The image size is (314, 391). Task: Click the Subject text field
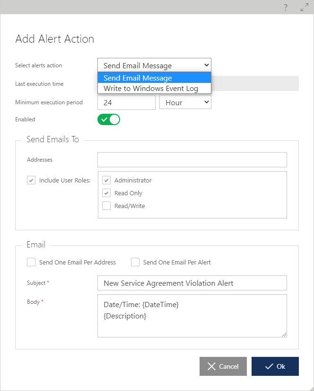coord(192,283)
